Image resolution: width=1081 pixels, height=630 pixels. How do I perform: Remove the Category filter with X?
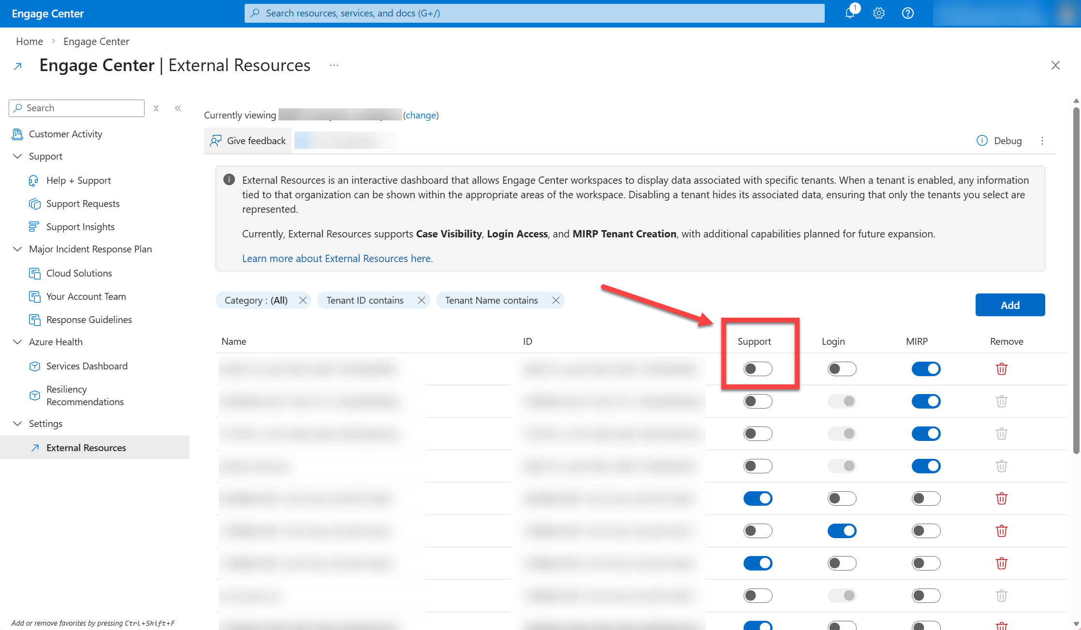303,300
